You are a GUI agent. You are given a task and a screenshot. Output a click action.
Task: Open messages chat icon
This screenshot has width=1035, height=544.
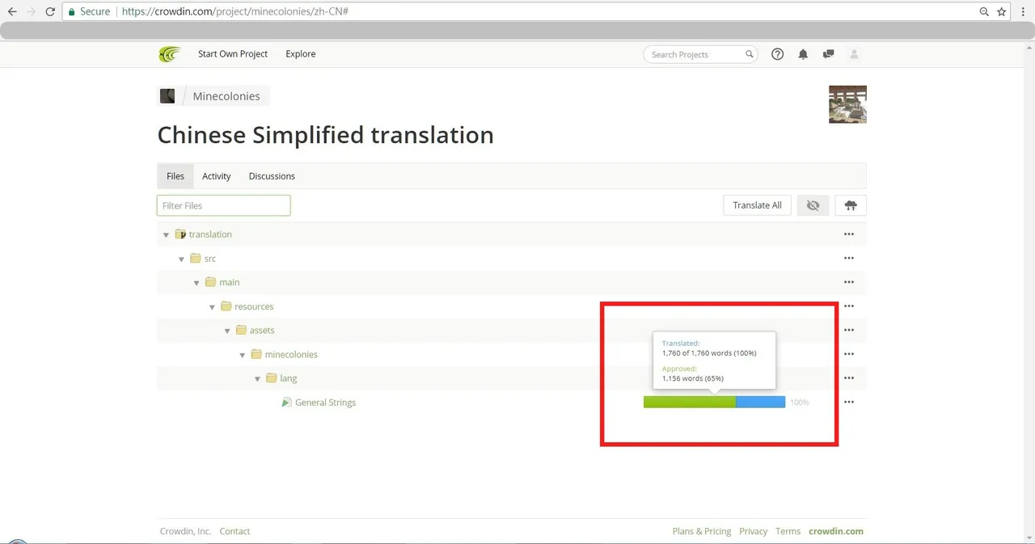pos(828,54)
